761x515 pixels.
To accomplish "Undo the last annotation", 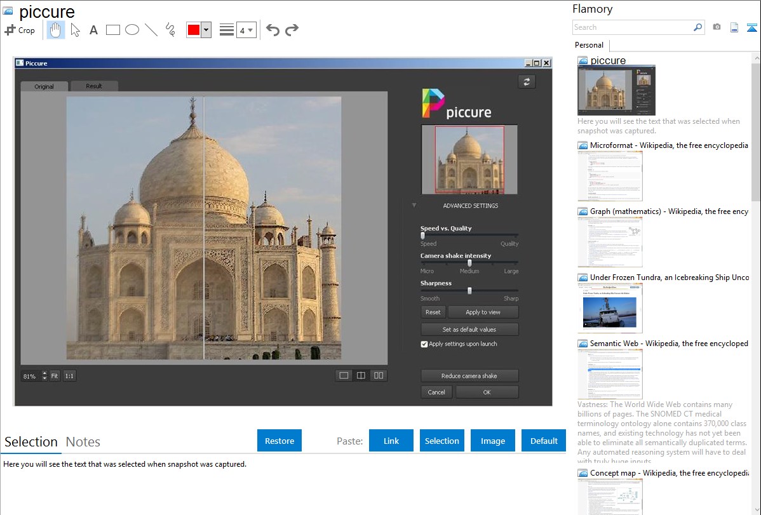I will (273, 30).
